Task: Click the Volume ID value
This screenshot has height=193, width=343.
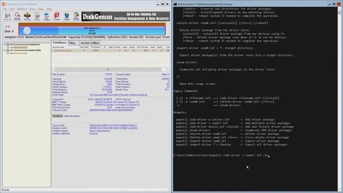Action: pos(100,100)
